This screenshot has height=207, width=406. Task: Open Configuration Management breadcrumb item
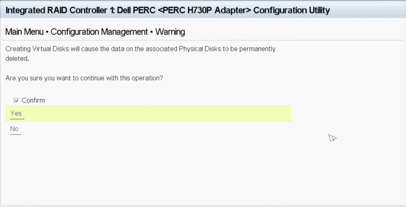[99, 32]
